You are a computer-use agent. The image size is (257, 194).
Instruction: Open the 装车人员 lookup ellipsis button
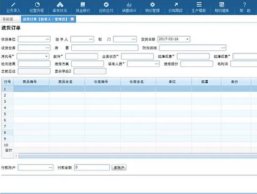(x=157, y=64)
